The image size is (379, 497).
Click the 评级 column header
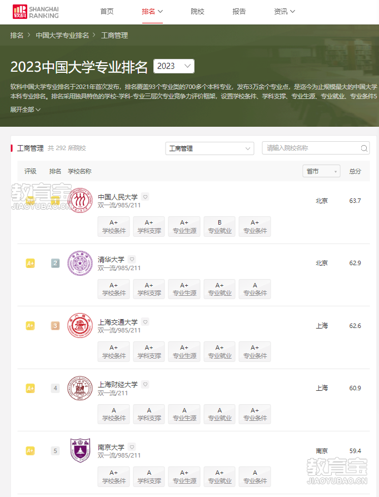tap(31, 171)
